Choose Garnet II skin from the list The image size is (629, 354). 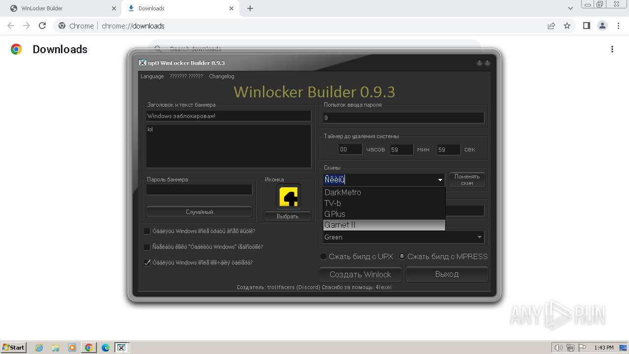click(384, 225)
